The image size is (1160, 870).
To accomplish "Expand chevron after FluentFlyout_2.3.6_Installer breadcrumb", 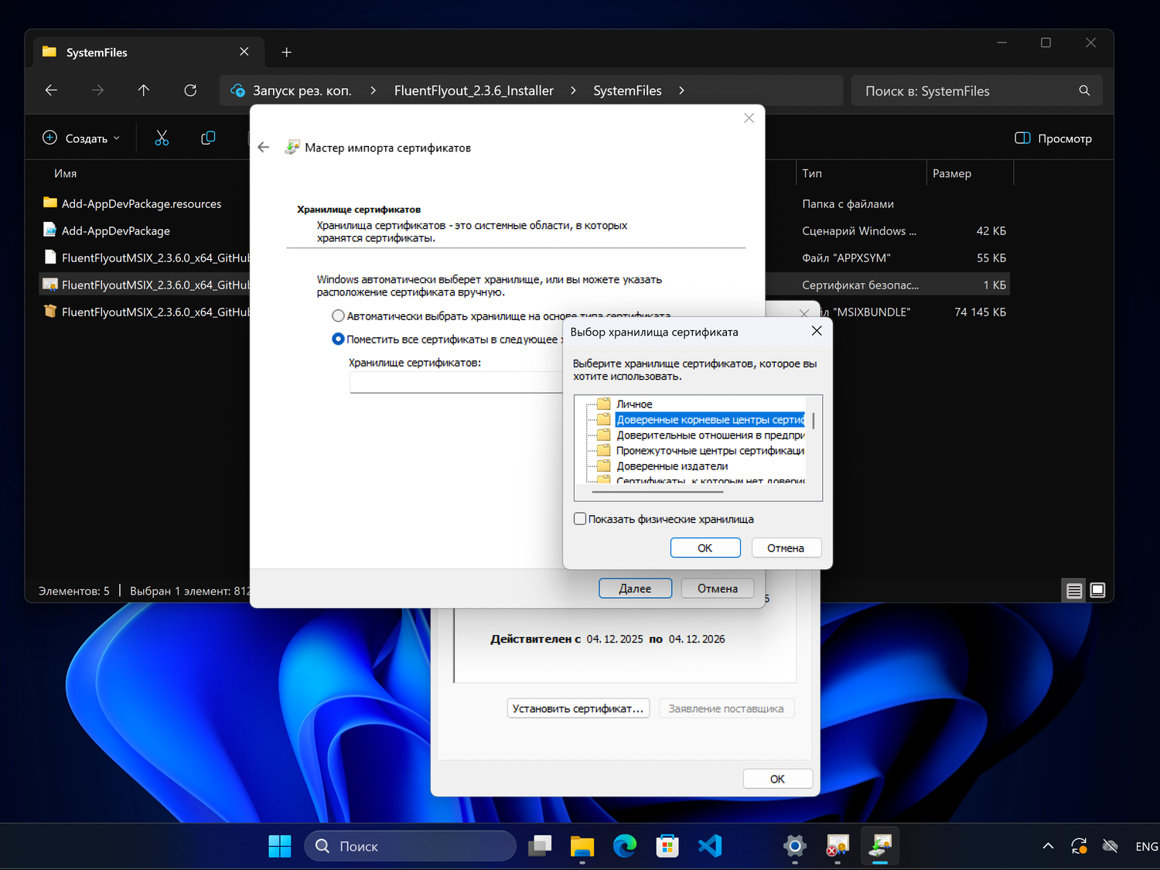I will pos(573,90).
